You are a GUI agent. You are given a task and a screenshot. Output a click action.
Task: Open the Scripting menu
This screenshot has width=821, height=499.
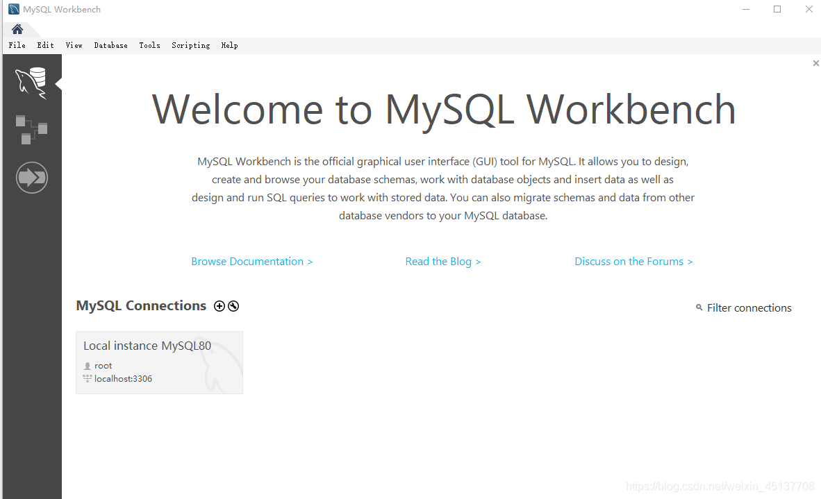(x=191, y=46)
